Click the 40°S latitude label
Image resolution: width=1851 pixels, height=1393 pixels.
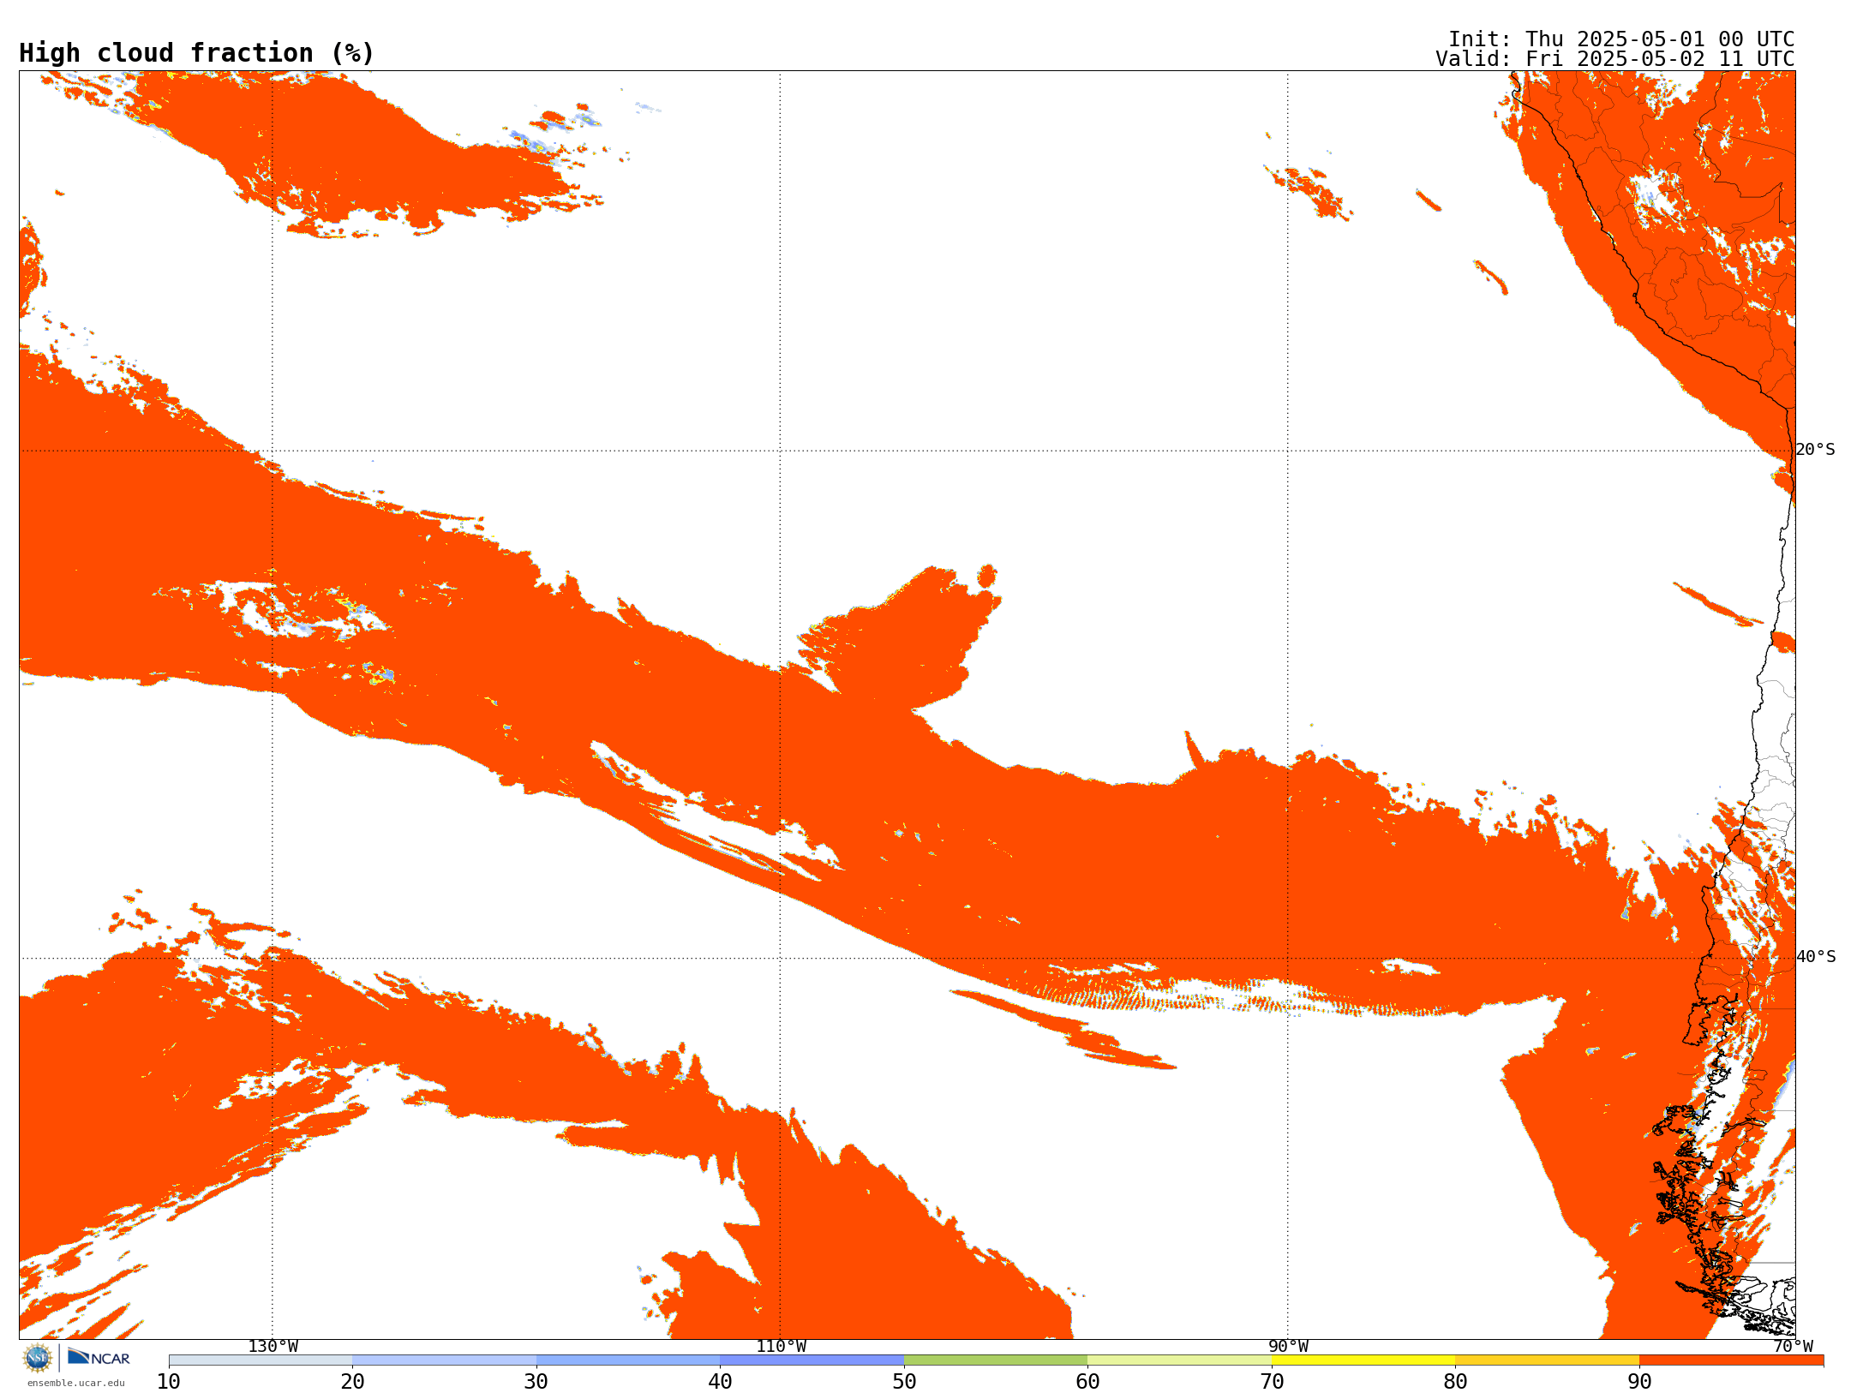click(x=1815, y=957)
